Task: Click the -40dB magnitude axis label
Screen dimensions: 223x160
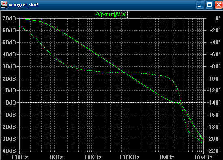Action: [9, 151]
